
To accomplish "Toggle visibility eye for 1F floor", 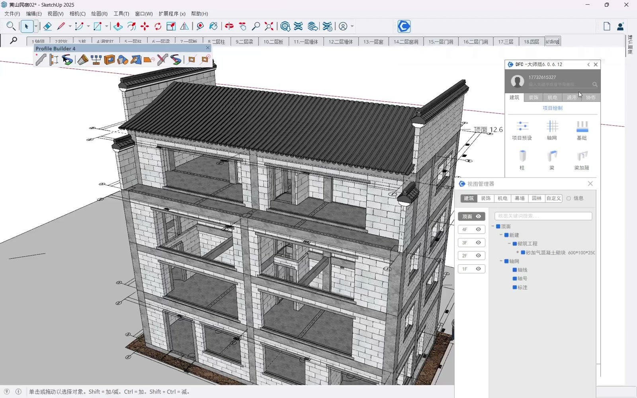I will (479, 269).
